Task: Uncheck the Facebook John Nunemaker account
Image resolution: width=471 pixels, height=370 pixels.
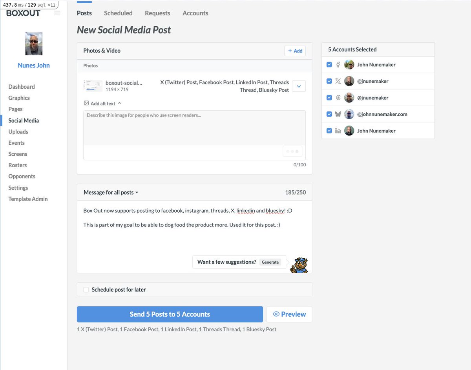Action: (329, 65)
